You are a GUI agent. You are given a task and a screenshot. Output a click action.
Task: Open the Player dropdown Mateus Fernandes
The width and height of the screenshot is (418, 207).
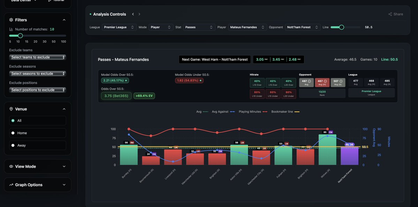pyautogui.click(x=248, y=27)
